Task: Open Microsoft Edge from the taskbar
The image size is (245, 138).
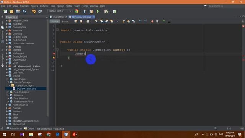Action: click(57, 135)
